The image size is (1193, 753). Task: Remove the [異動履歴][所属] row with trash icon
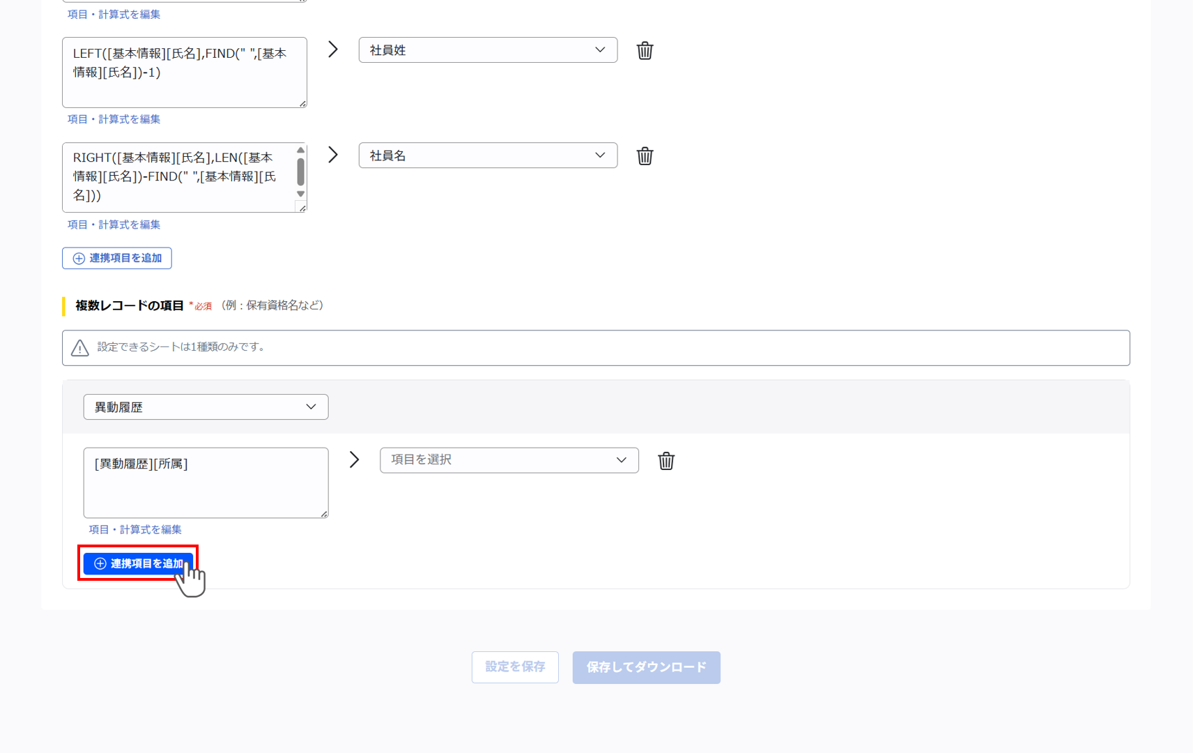[x=666, y=460]
